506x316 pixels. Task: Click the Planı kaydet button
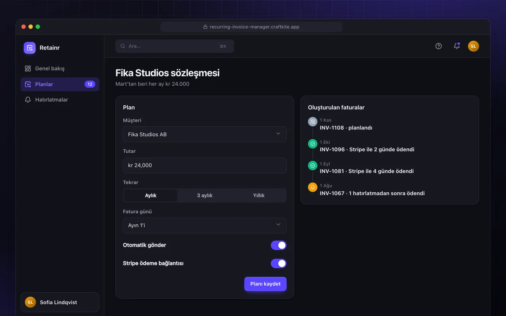(265, 284)
